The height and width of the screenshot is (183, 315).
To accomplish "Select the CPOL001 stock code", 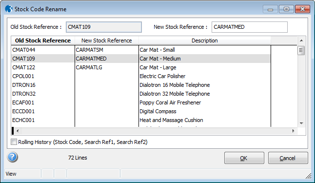I will tap(23, 76).
